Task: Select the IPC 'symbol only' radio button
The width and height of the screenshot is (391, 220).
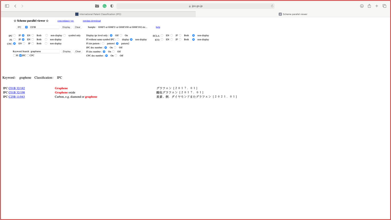Action: (65, 35)
